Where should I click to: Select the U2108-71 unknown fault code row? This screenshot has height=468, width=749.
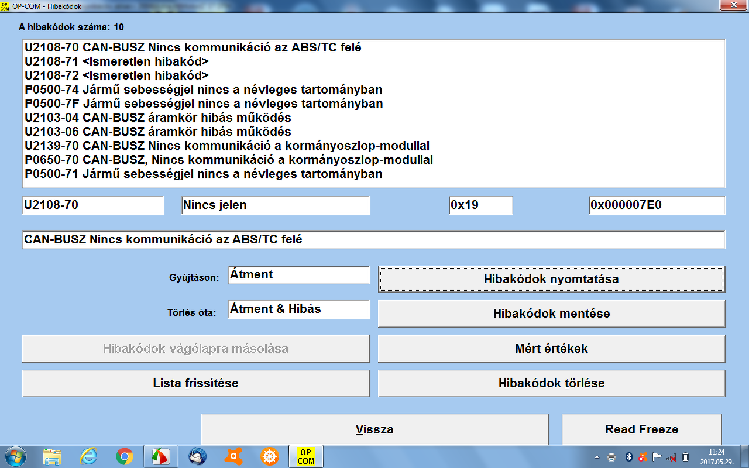pos(374,61)
